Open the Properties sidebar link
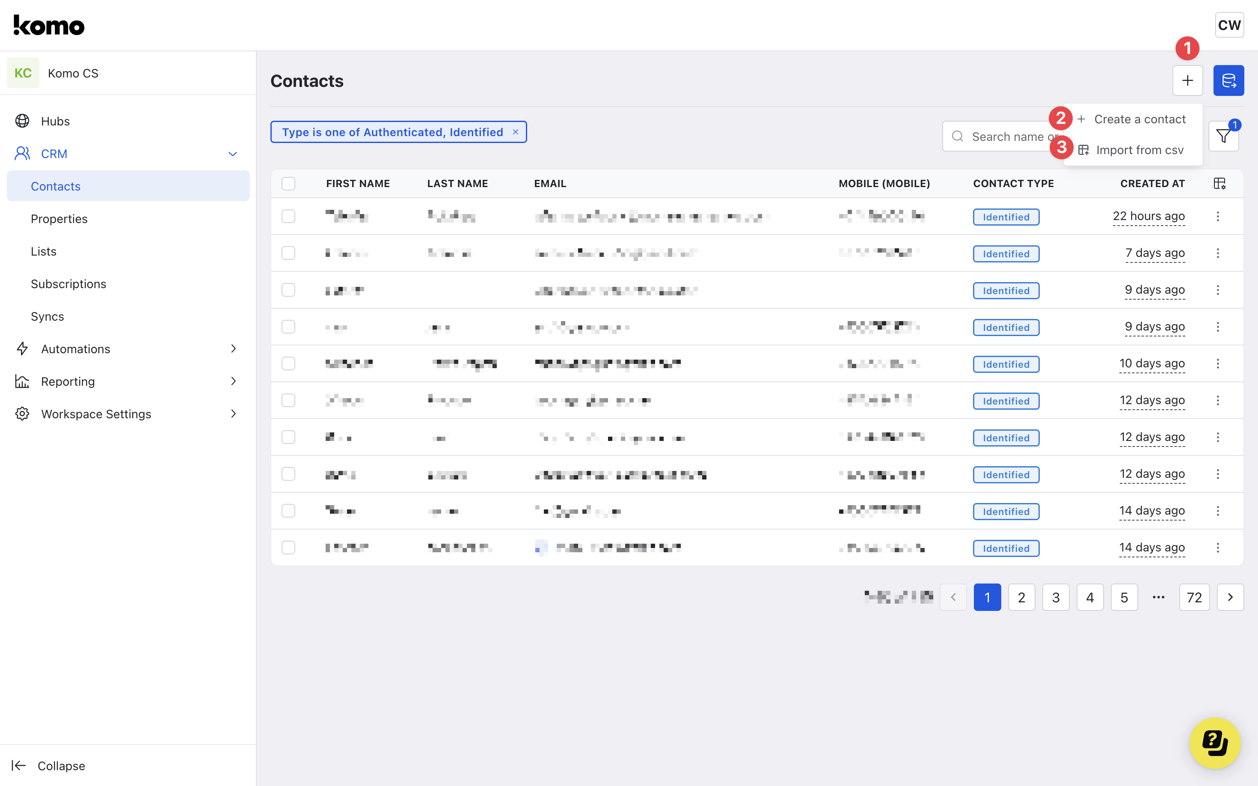Image resolution: width=1258 pixels, height=786 pixels. pyautogui.click(x=59, y=219)
